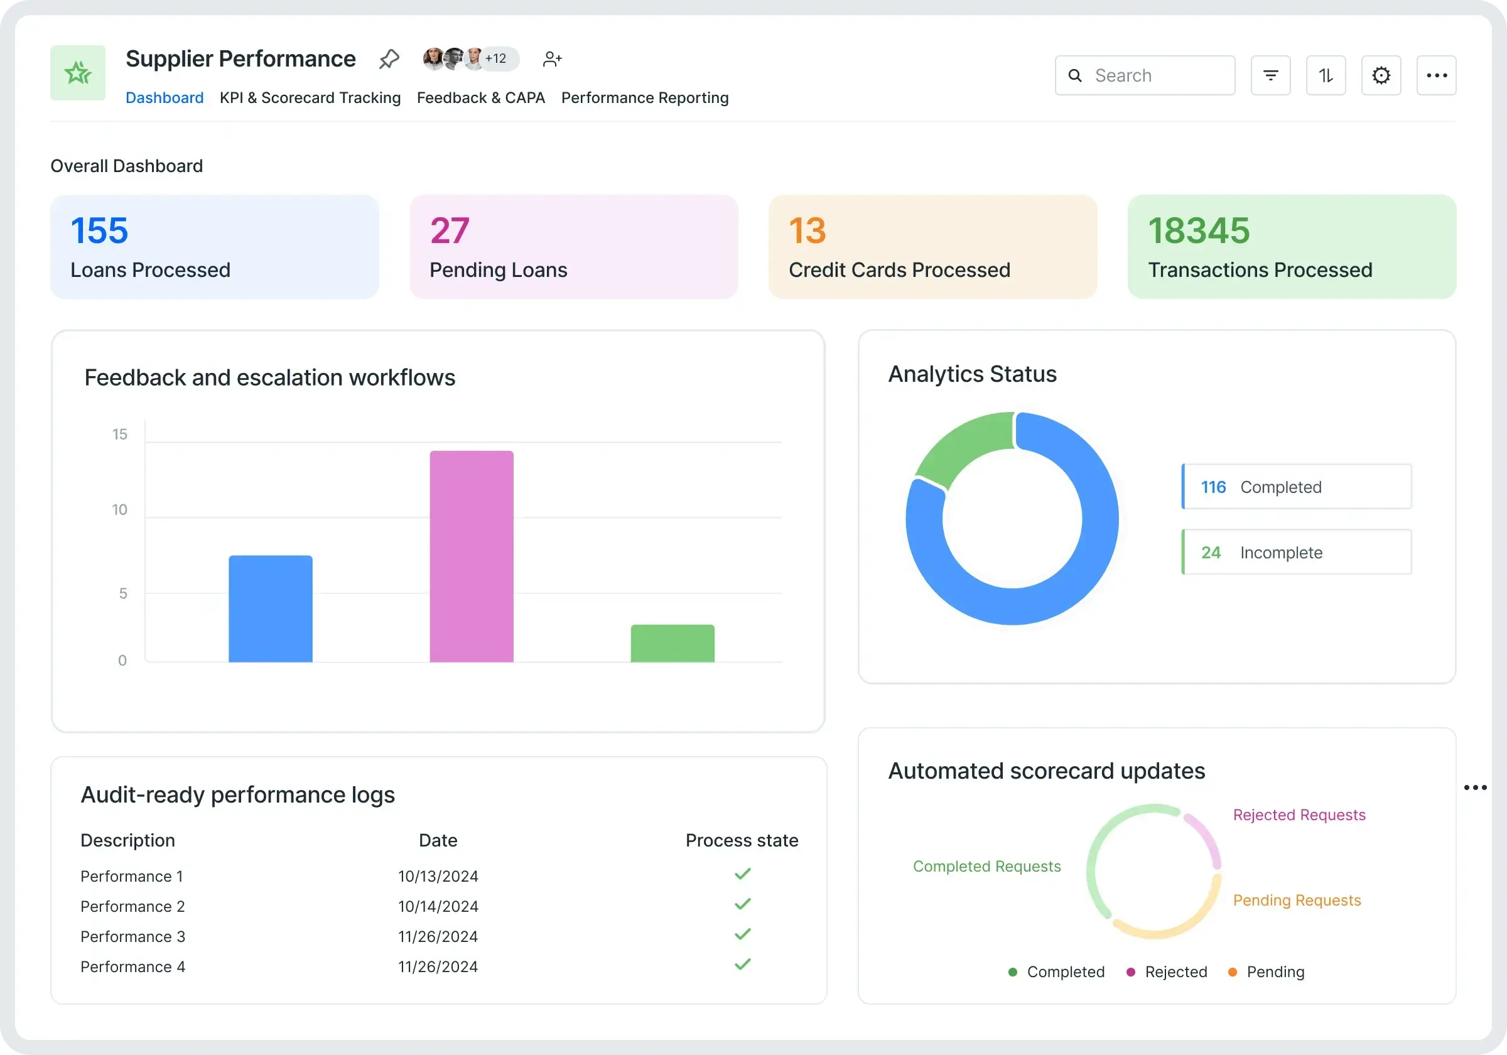
Task: Click the Performance 1 check mark
Action: coord(742,874)
